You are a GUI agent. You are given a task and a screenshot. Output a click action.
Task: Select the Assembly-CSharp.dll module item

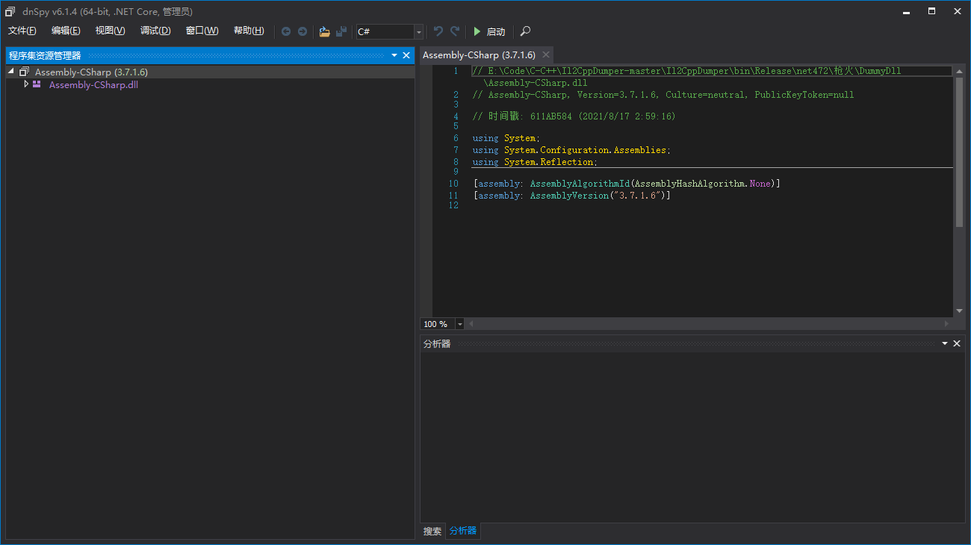[93, 84]
